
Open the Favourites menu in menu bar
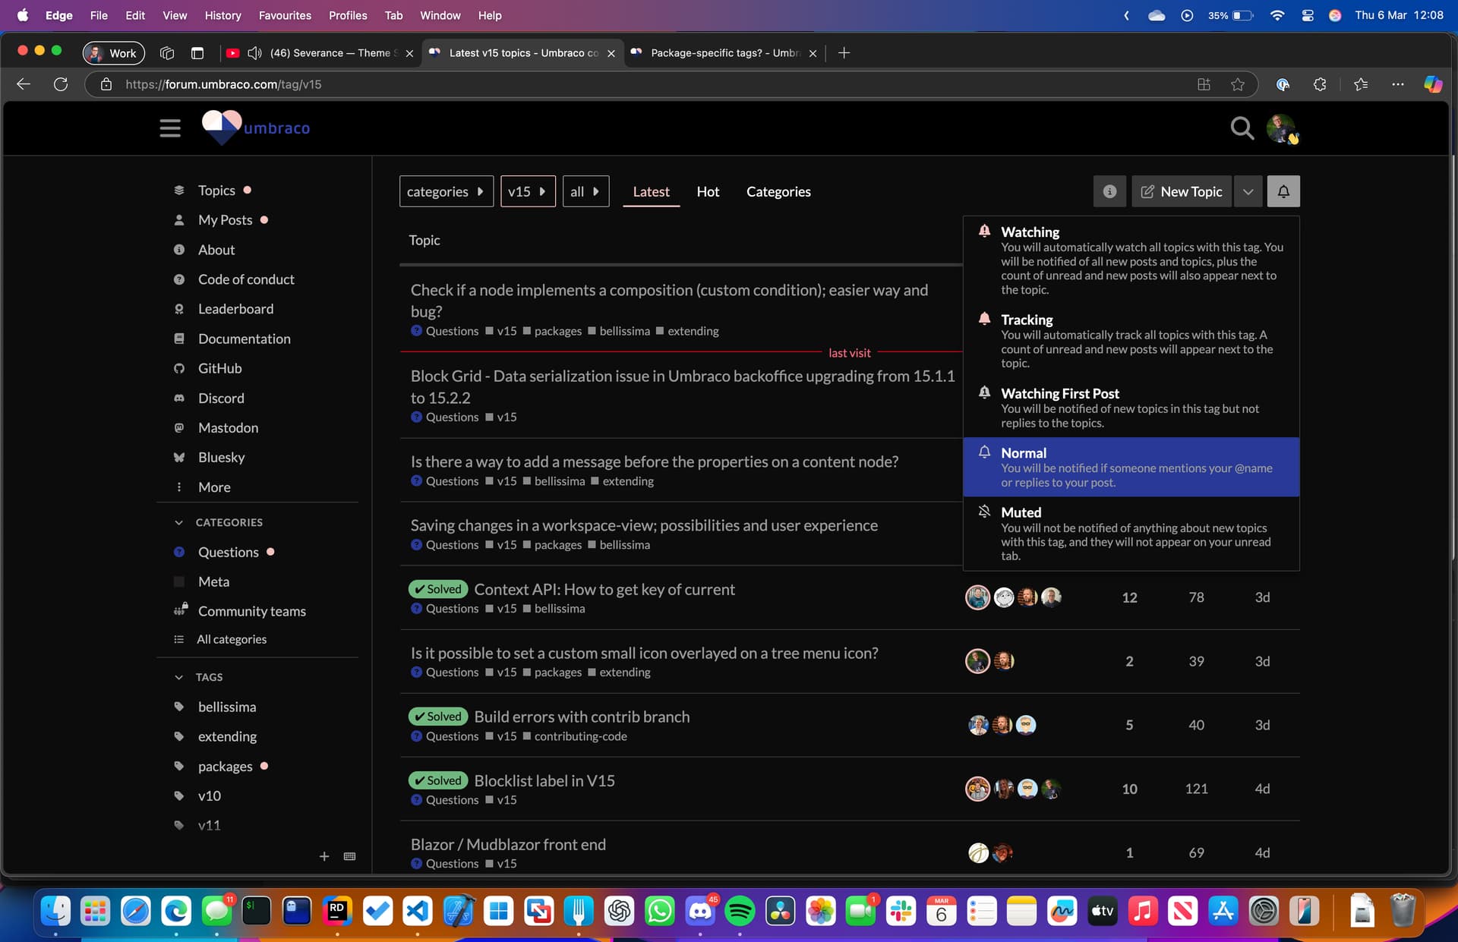[285, 15]
